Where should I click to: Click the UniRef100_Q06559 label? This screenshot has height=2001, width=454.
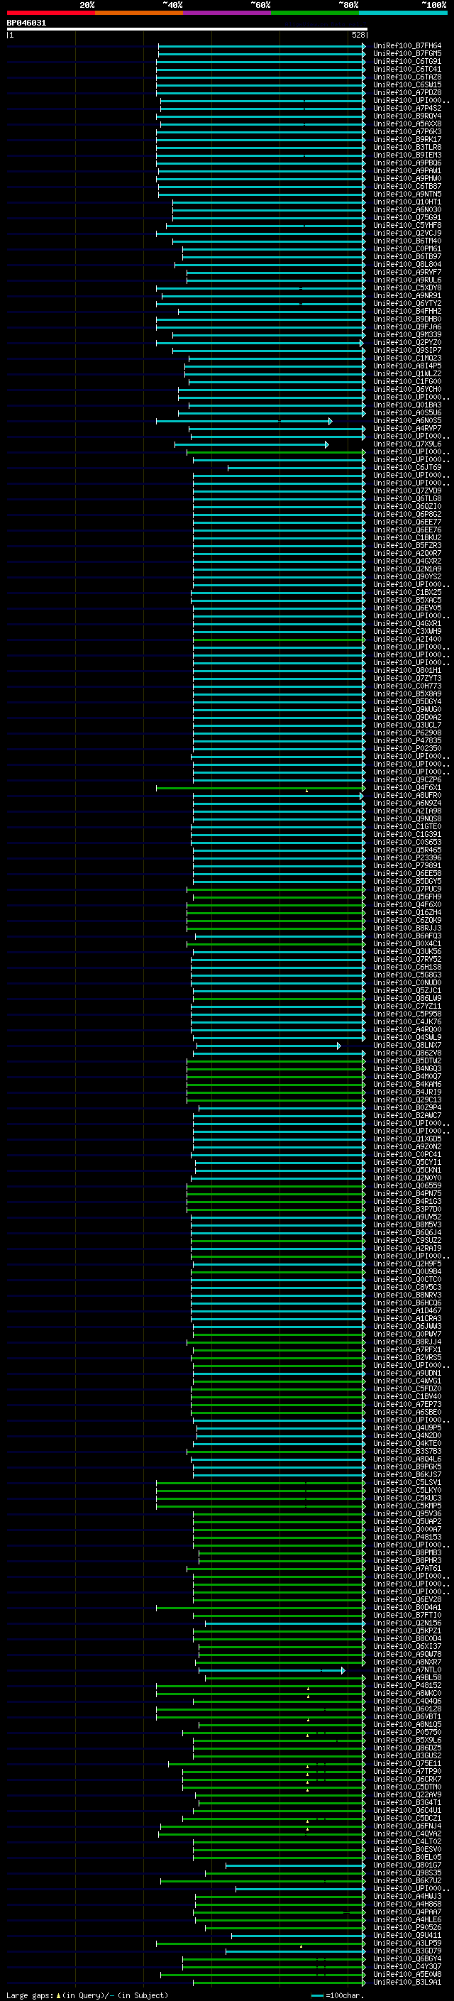pos(406,1187)
